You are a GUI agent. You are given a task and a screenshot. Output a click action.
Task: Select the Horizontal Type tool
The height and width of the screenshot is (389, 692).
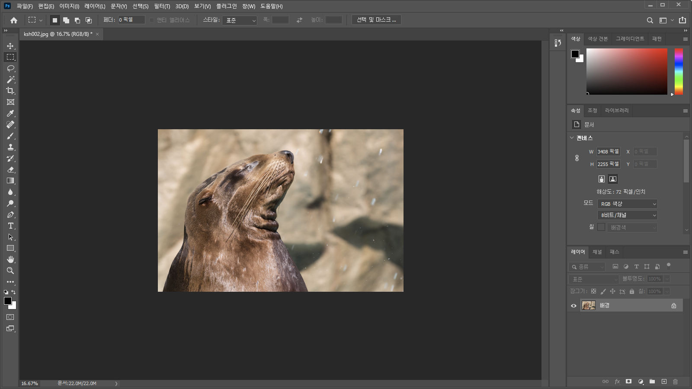pyautogui.click(x=10, y=226)
